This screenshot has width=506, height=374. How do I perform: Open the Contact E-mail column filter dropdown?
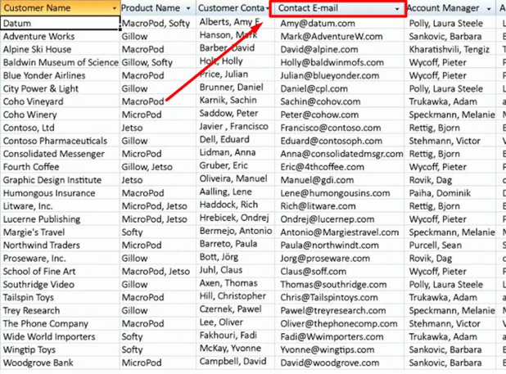[397, 9]
